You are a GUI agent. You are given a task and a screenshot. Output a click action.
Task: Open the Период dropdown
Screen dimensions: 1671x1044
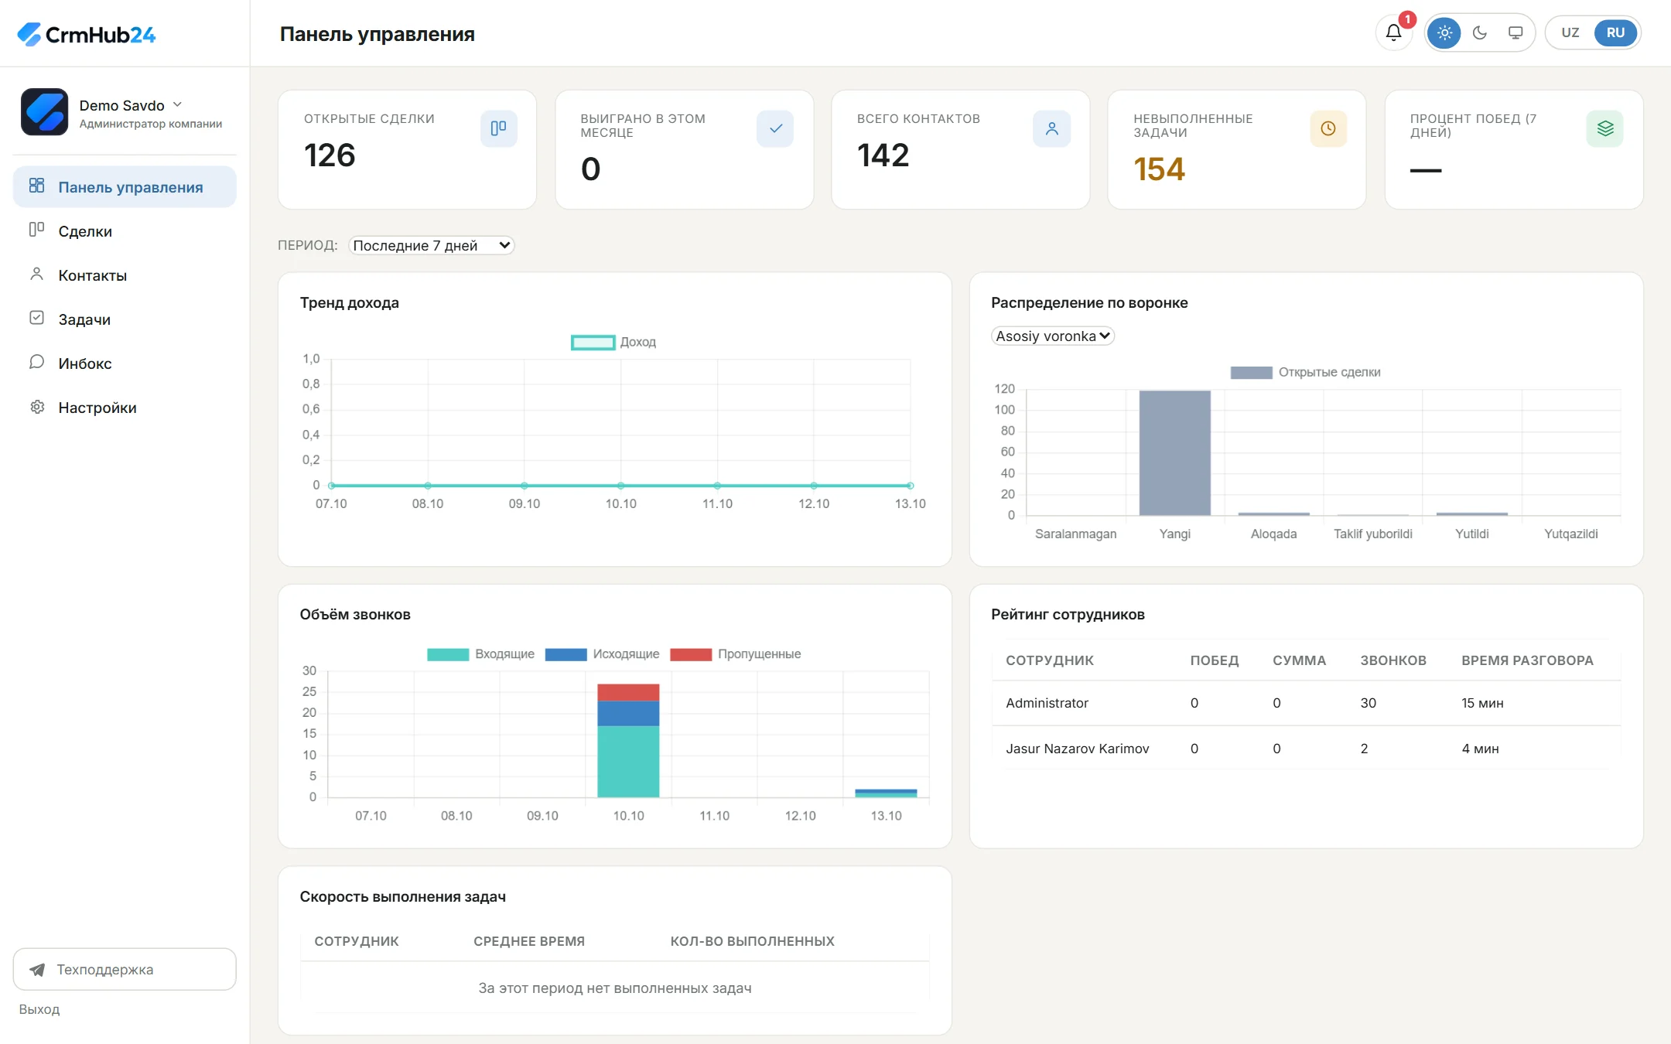point(432,245)
